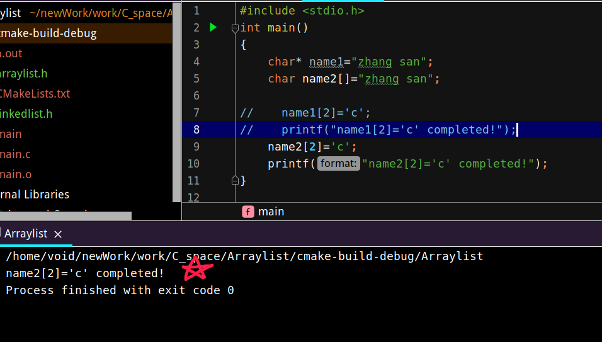Click the project tree vertical scrollbar

coord(176,102)
